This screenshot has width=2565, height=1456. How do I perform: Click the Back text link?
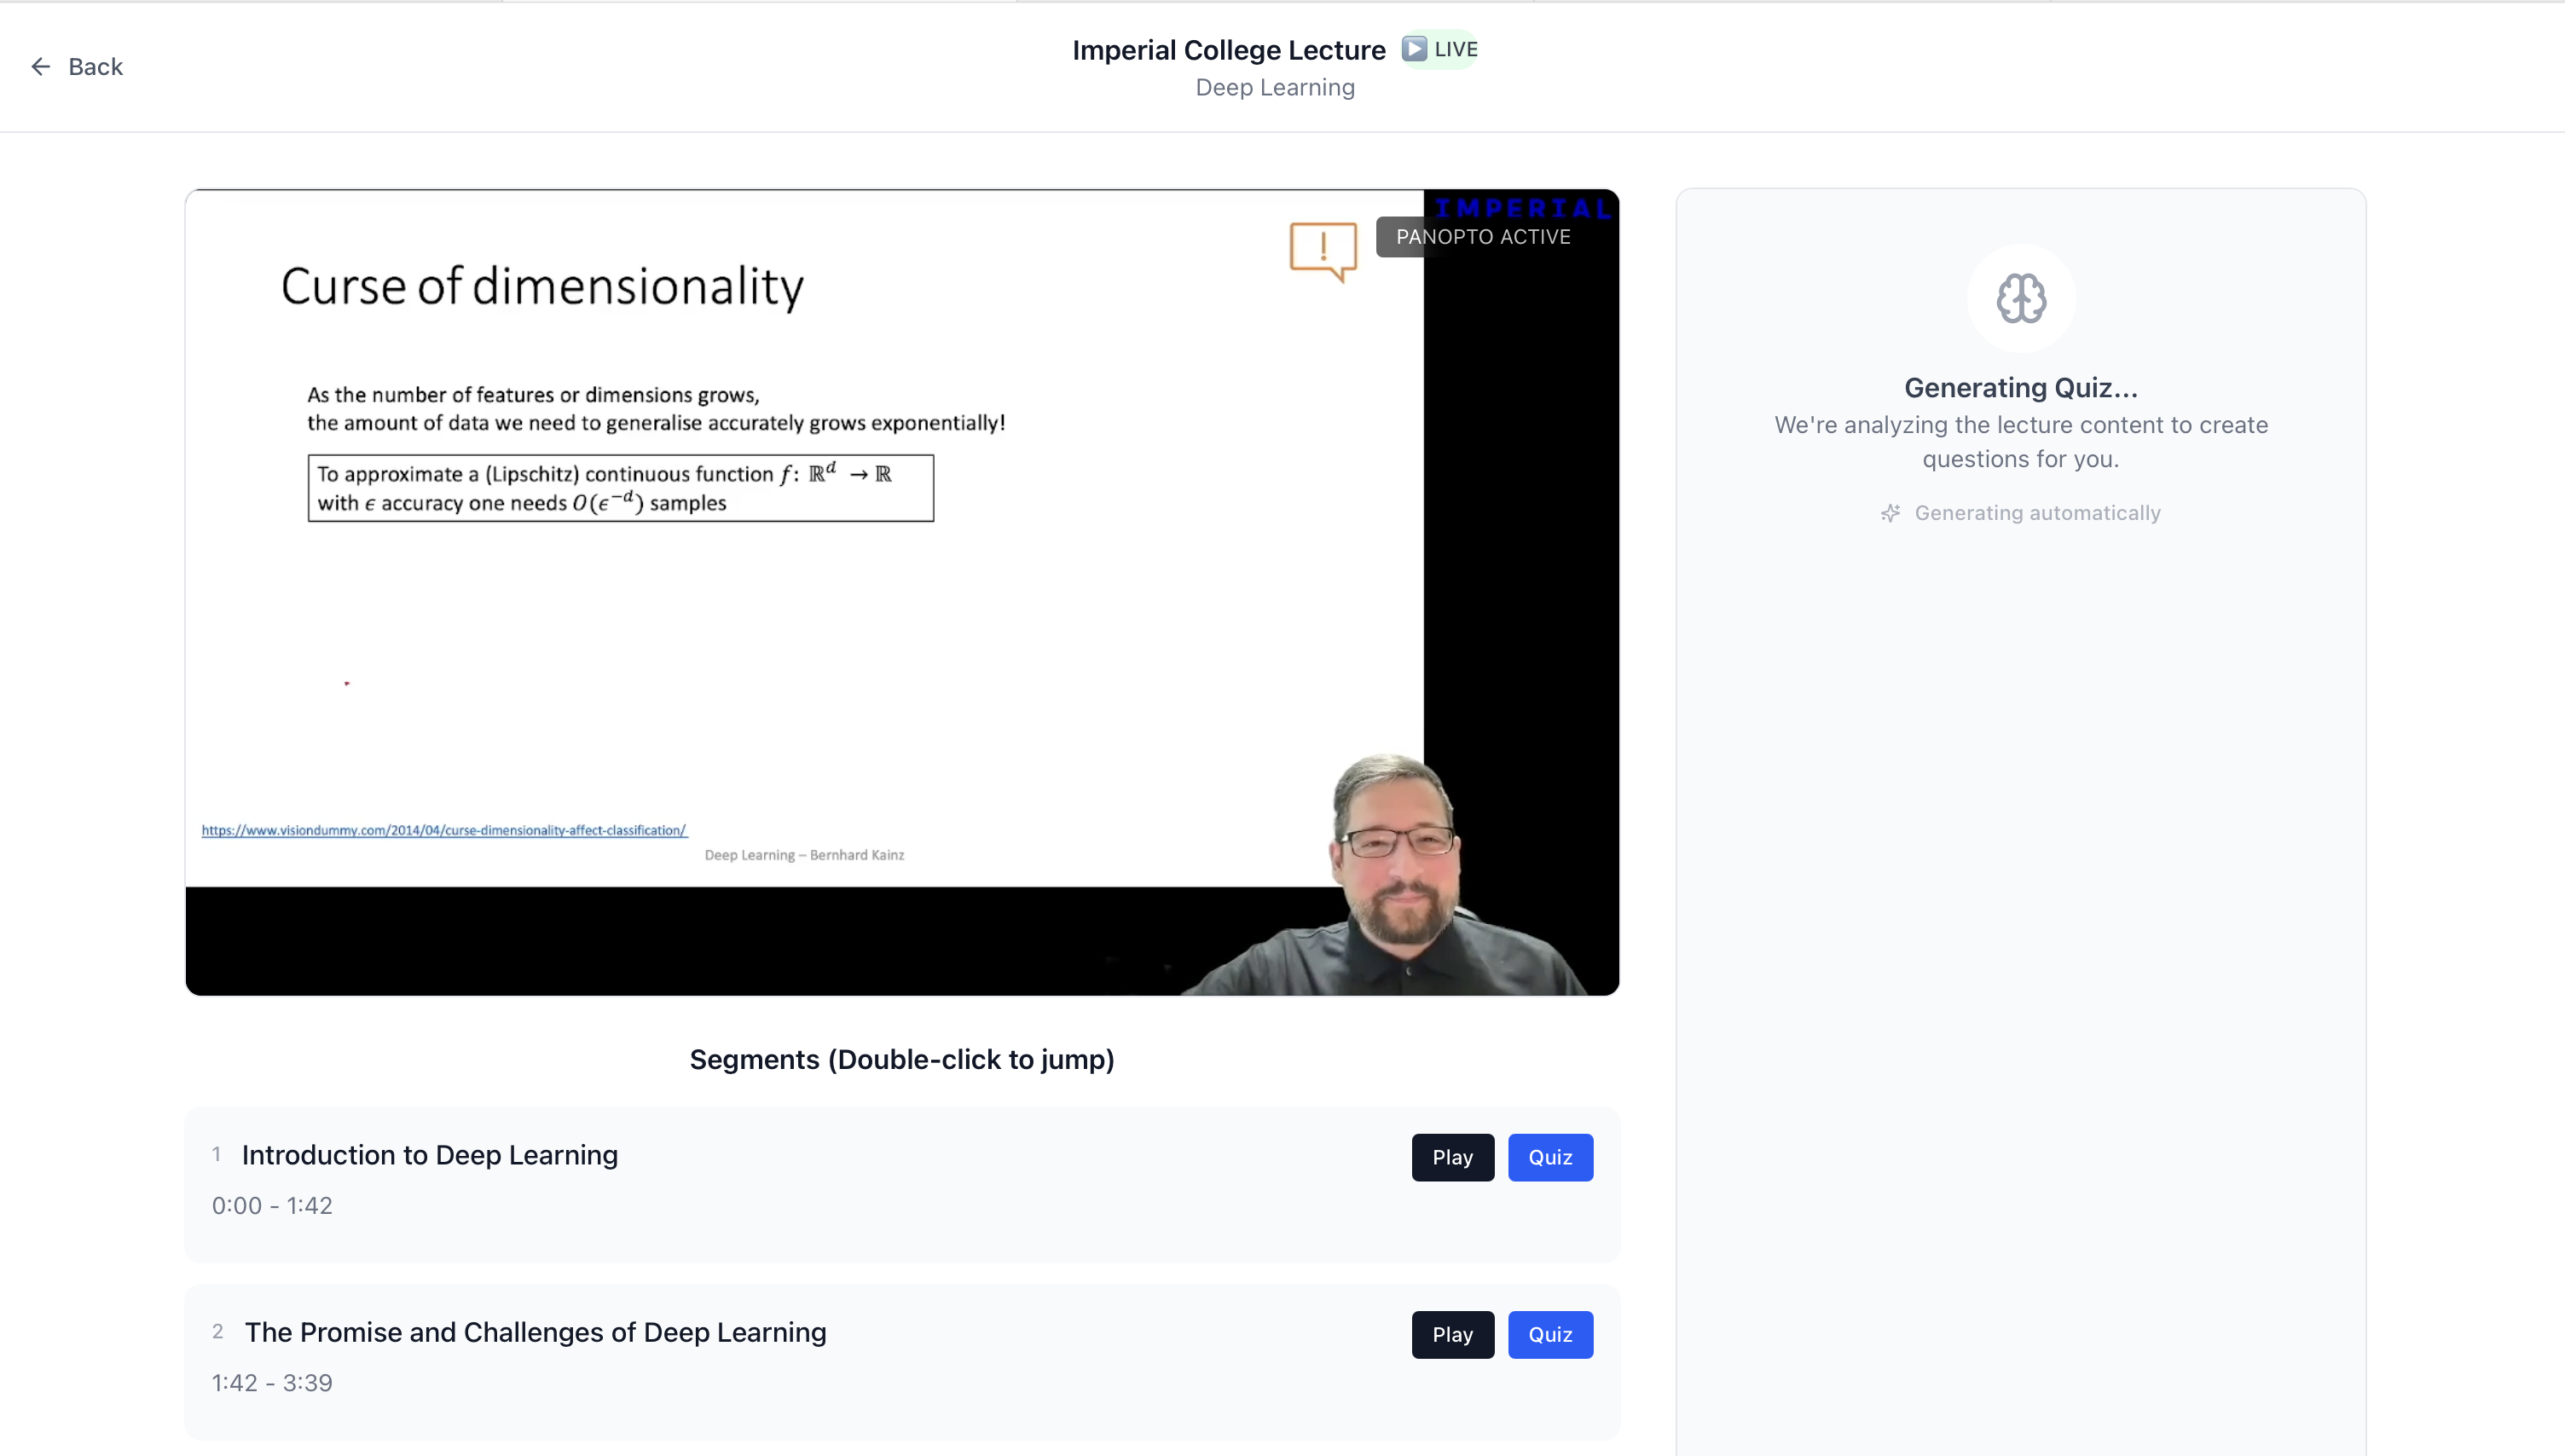(95, 66)
